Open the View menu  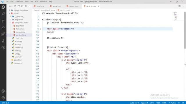[26, 2]
